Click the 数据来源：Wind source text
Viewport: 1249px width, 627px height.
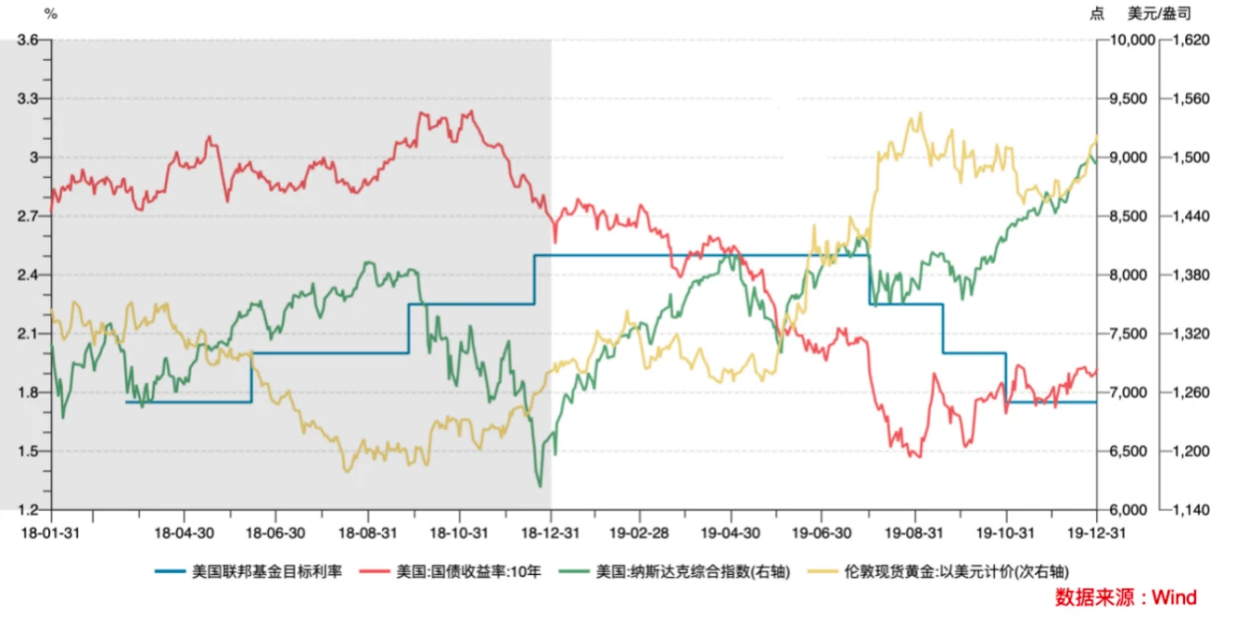click(1126, 597)
